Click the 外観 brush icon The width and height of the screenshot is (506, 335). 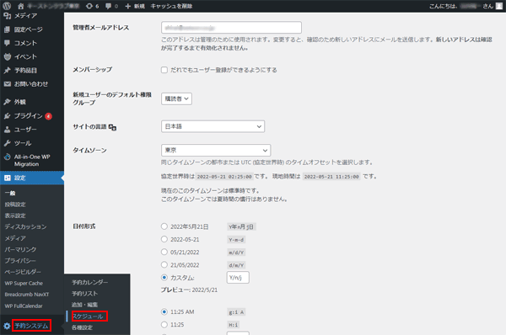tap(7, 102)
